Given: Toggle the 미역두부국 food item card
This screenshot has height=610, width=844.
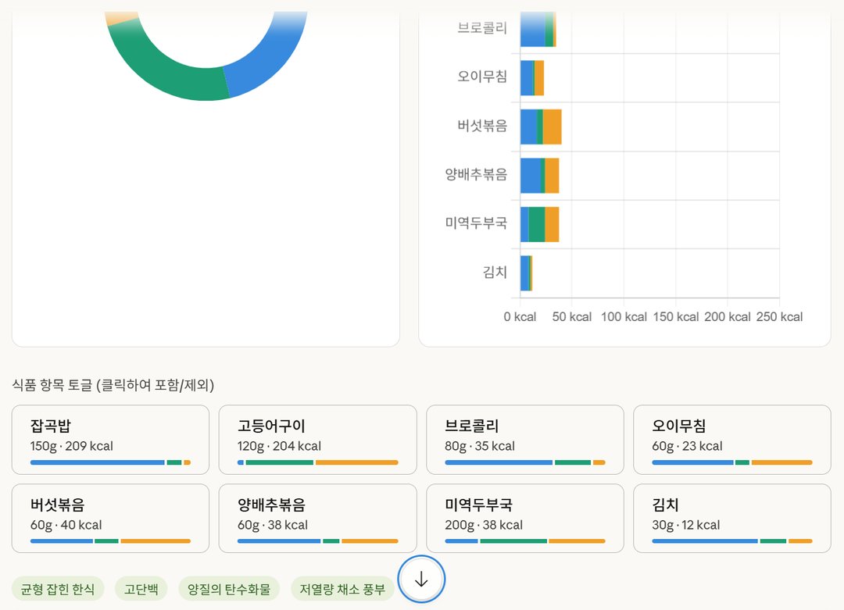Looking at the screenshot, I should tap(525, 519).
